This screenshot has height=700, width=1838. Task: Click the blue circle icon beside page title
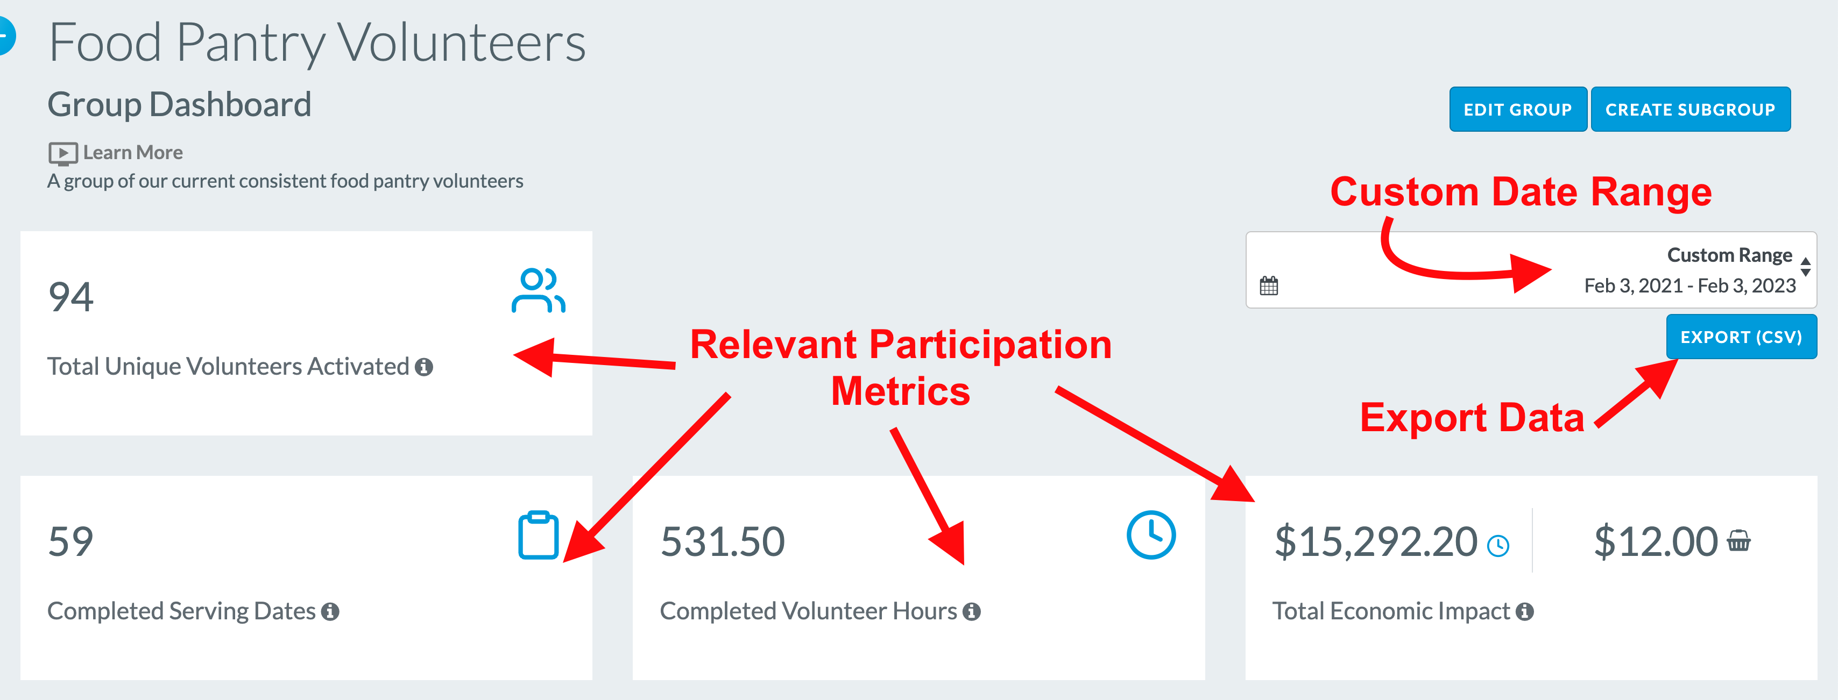pyautogui.click(x=6, y=35)
